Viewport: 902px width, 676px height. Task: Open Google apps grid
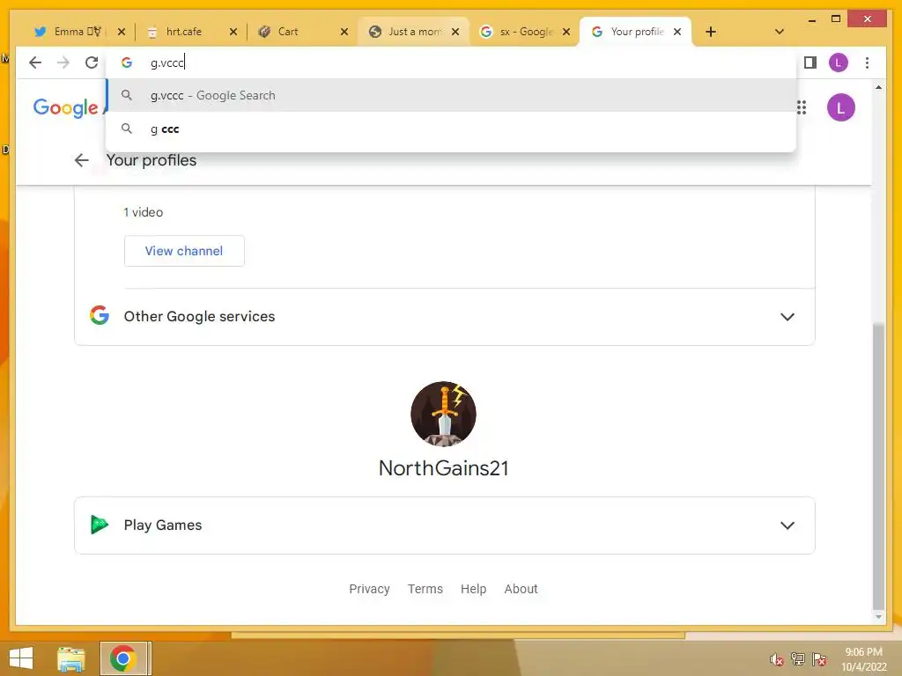(x=802, y=107)
